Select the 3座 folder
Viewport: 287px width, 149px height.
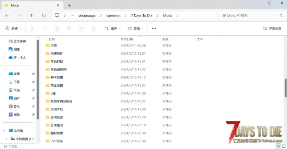[50, 93]
